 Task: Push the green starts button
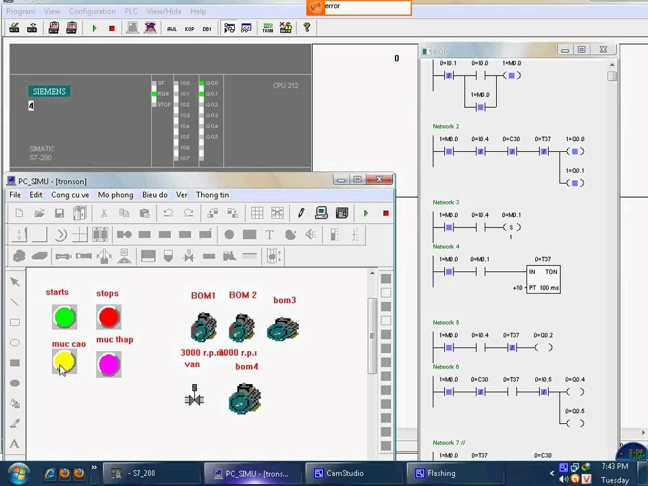tap(65, 317)
